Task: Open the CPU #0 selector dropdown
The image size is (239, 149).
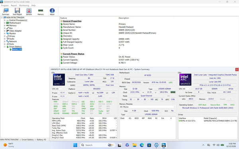Action: point(58,89)
